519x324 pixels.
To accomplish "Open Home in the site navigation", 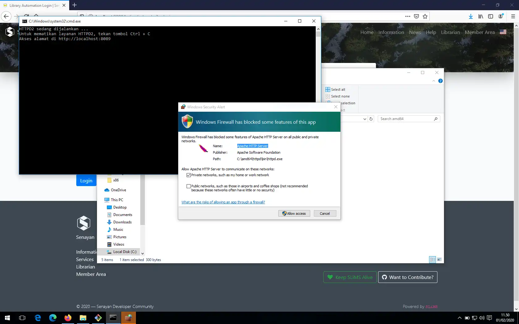I will (x=367, y=32).
